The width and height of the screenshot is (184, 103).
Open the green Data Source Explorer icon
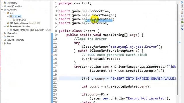pyautogui.click(x=182, y=22)
